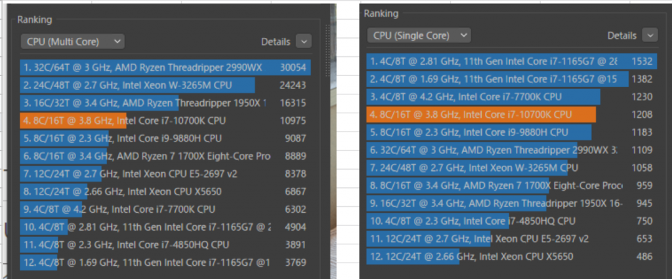Select i7-1165G7 1.69 GHz row scoring 3769
Image resolution: width=672 pixels, height=279 pixels.
tap(165, 263)
